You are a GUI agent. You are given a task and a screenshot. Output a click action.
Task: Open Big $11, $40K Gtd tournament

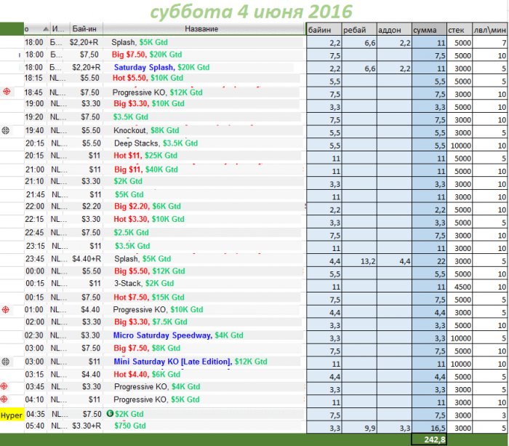pos(146,170)
